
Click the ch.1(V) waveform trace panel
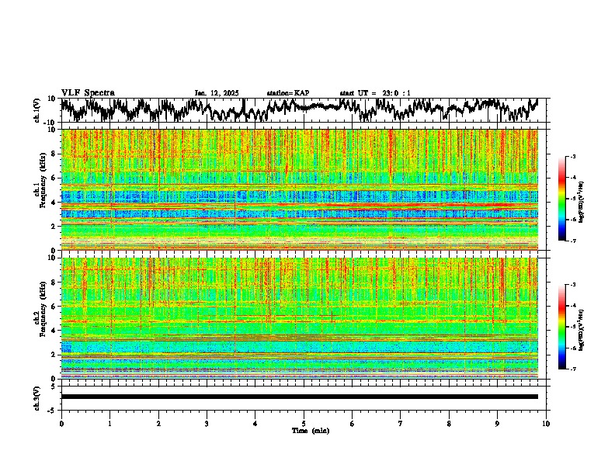tap(304, 110)
